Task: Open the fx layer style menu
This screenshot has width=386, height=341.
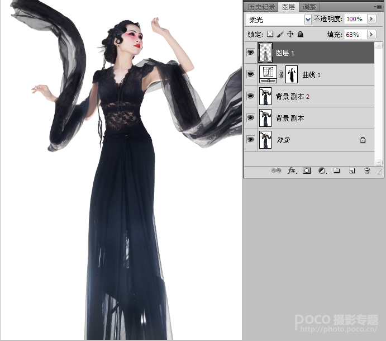Action: point(292,170)
